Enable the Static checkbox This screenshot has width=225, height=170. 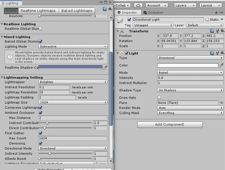tap(207, 20)
